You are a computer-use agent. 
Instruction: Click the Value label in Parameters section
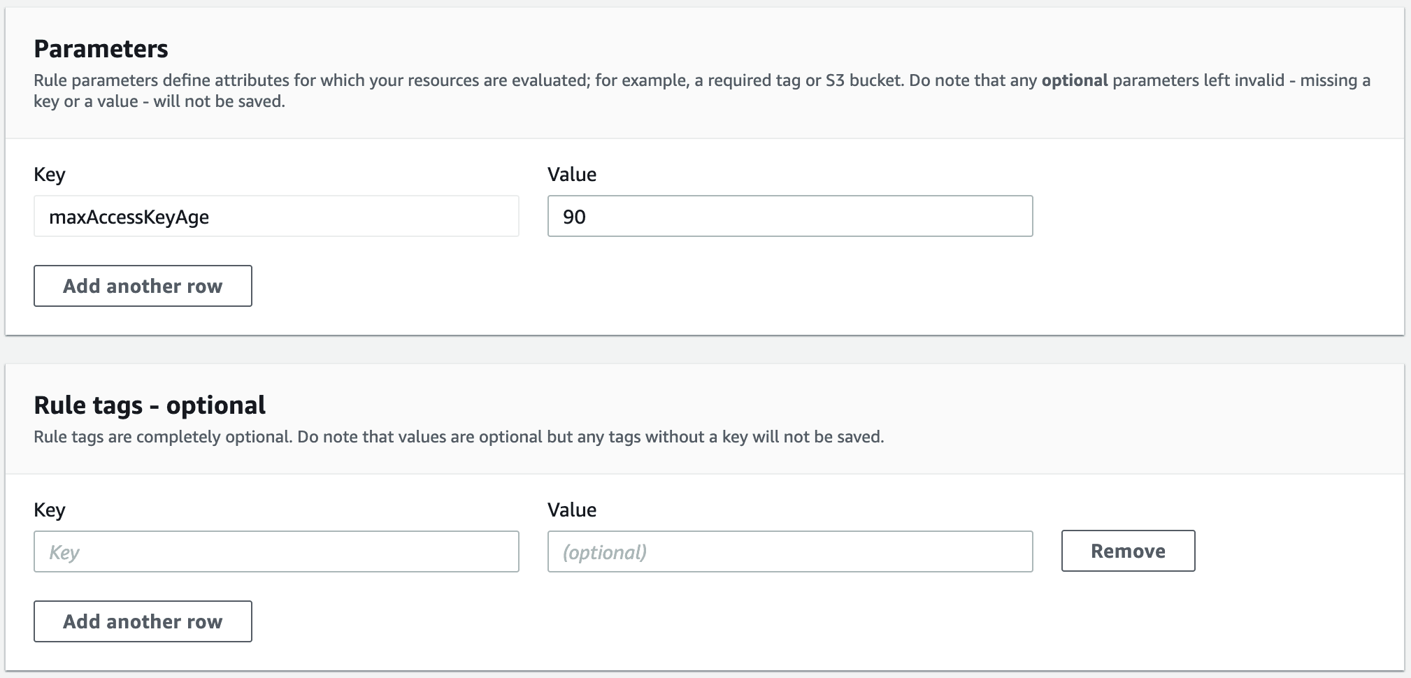(x=572, y=175)
